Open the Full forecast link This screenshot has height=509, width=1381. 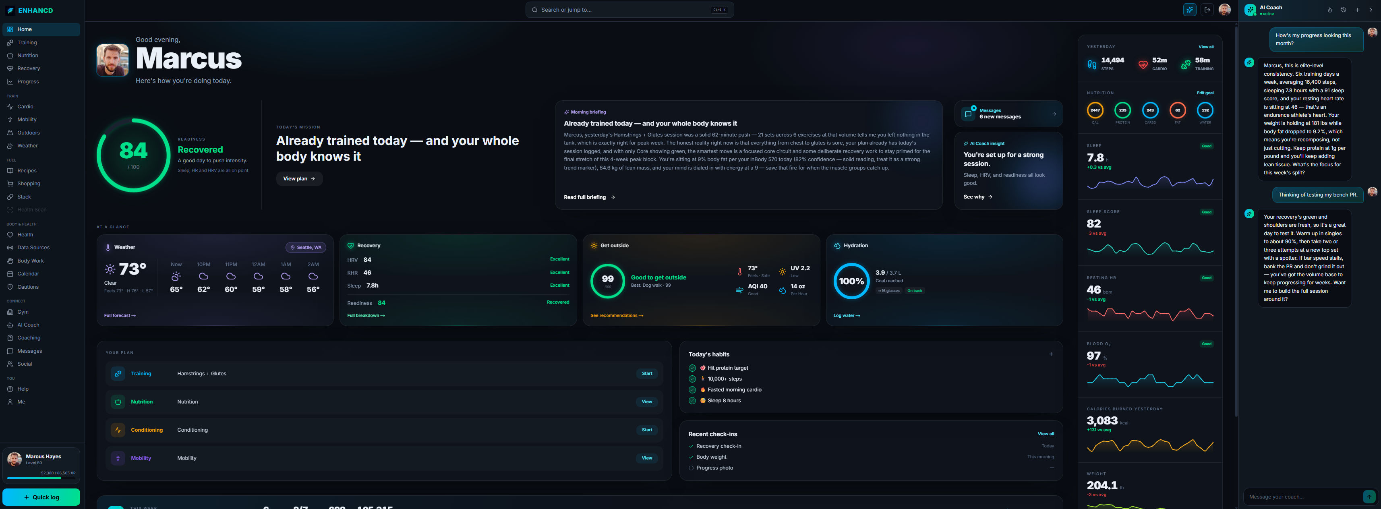click(120, 316)
